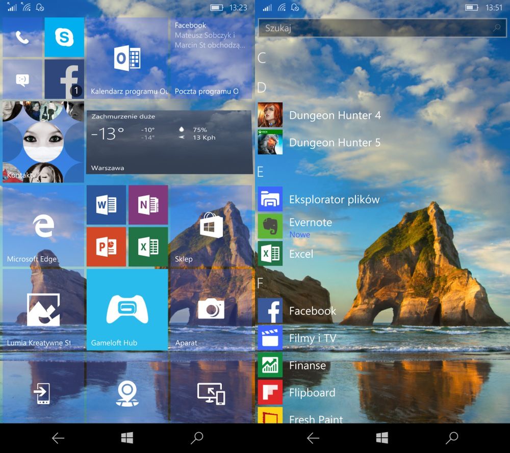Launch Dungeon Hunter 4 from app list
The width and height of the screenshot is (510, 453).
pyautogui.click(x=319, y=115)
